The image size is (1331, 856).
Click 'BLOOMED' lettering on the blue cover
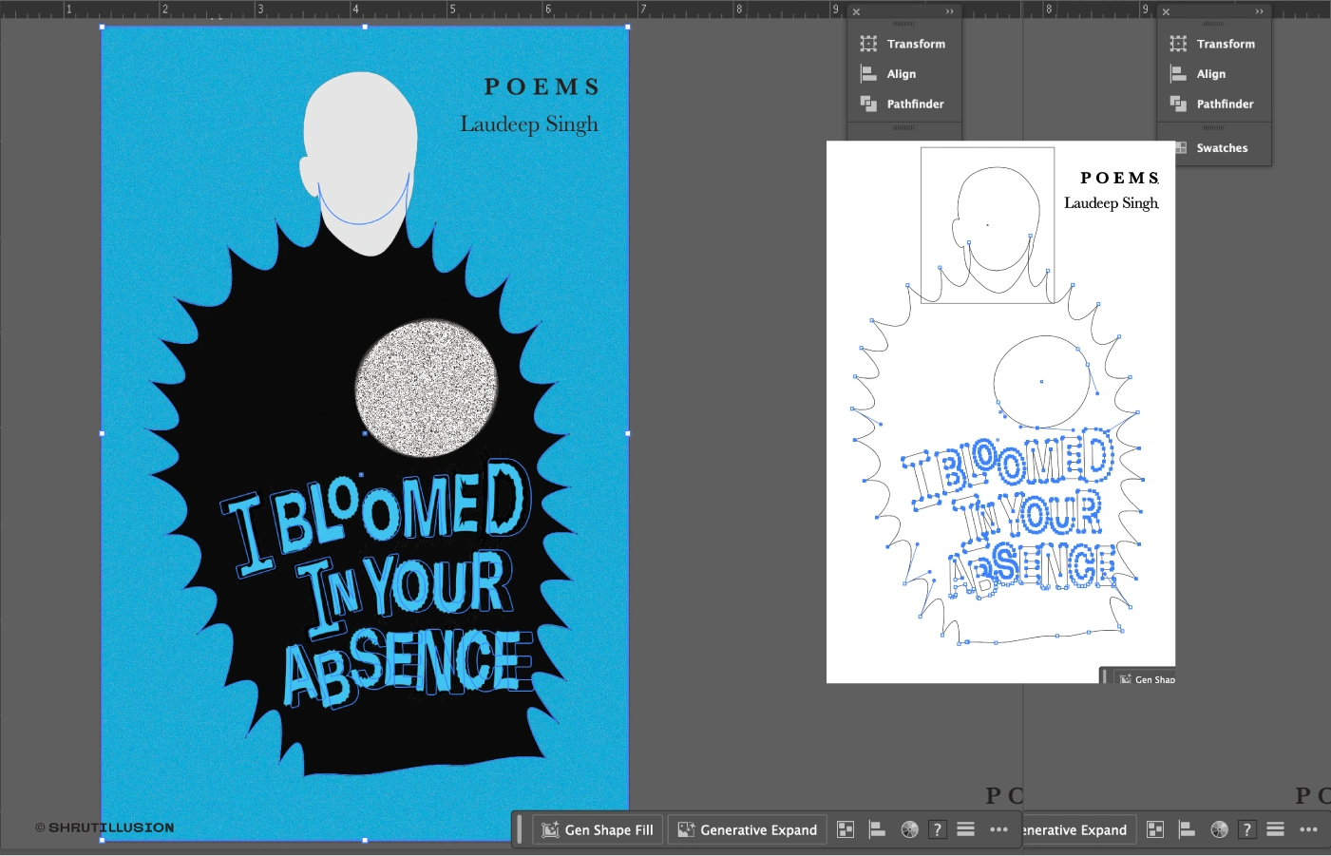(401, 509)
